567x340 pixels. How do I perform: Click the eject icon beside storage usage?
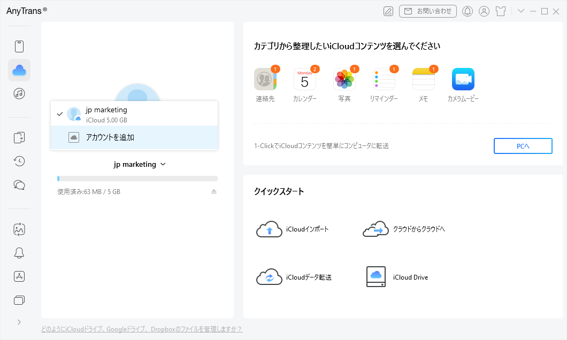[x=214, y=191]
